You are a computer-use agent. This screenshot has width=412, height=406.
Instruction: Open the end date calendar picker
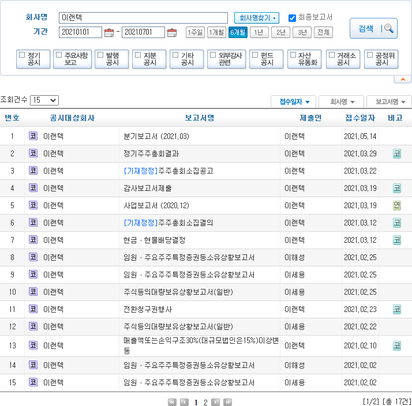[172, 32]
